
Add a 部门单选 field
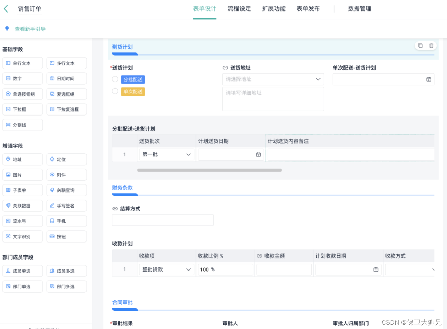(x=22, y=286)
